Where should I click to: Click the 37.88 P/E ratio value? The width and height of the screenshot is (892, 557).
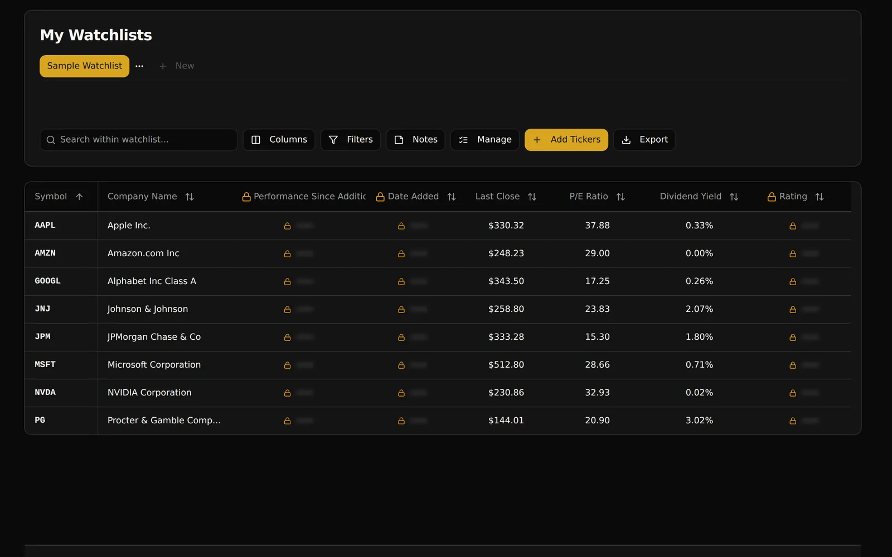pos(597,226)
